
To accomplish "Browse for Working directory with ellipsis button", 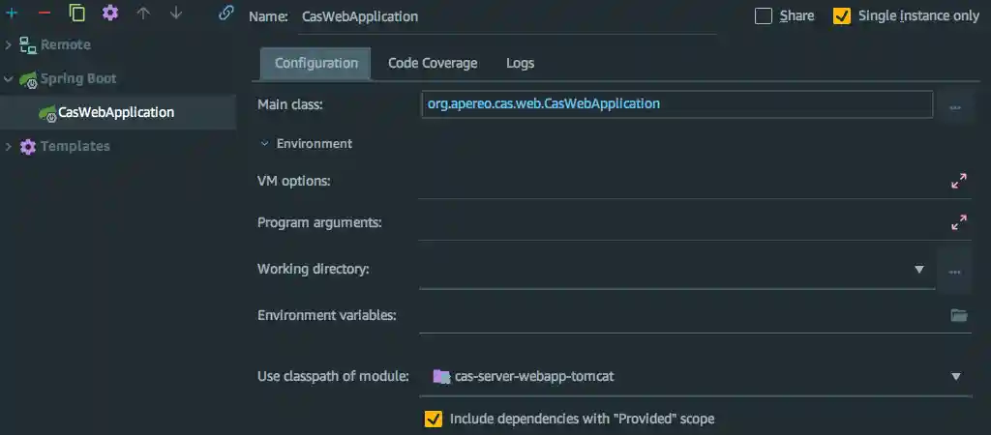I will coord(954,272).
